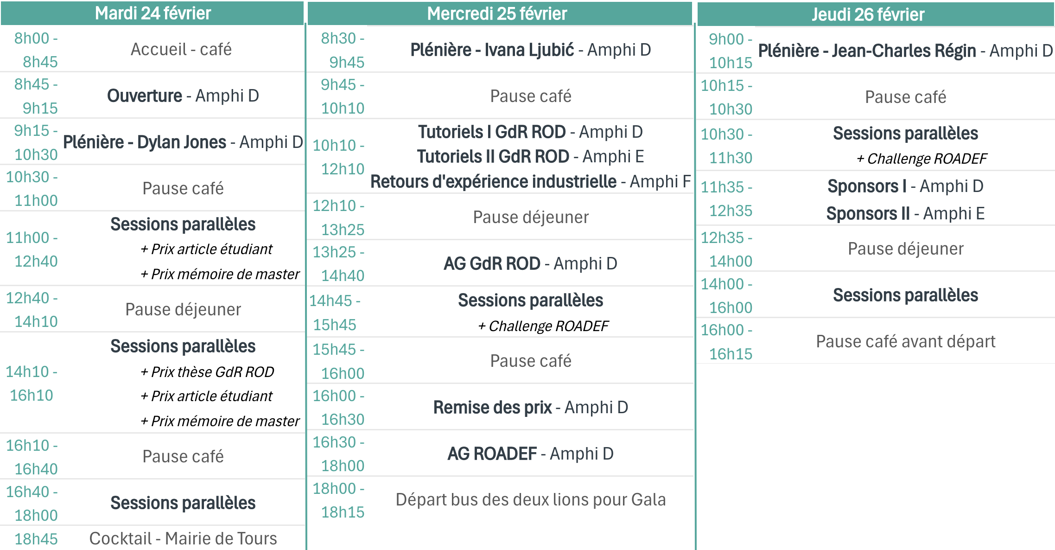This screenshot has width=1055, height=550.
Task: Click the Sponsors II - Amphi E session
Action: tap(905, 214)
